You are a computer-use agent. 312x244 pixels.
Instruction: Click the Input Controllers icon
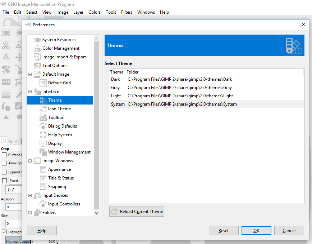(x=43, y=204)
